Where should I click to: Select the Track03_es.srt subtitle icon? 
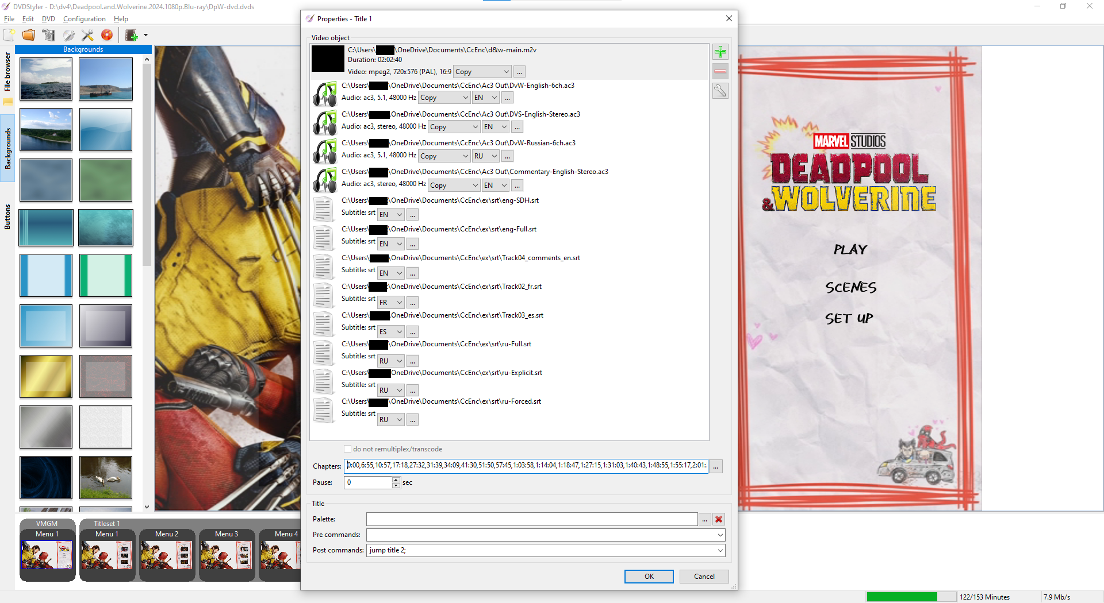coord(324,324)
